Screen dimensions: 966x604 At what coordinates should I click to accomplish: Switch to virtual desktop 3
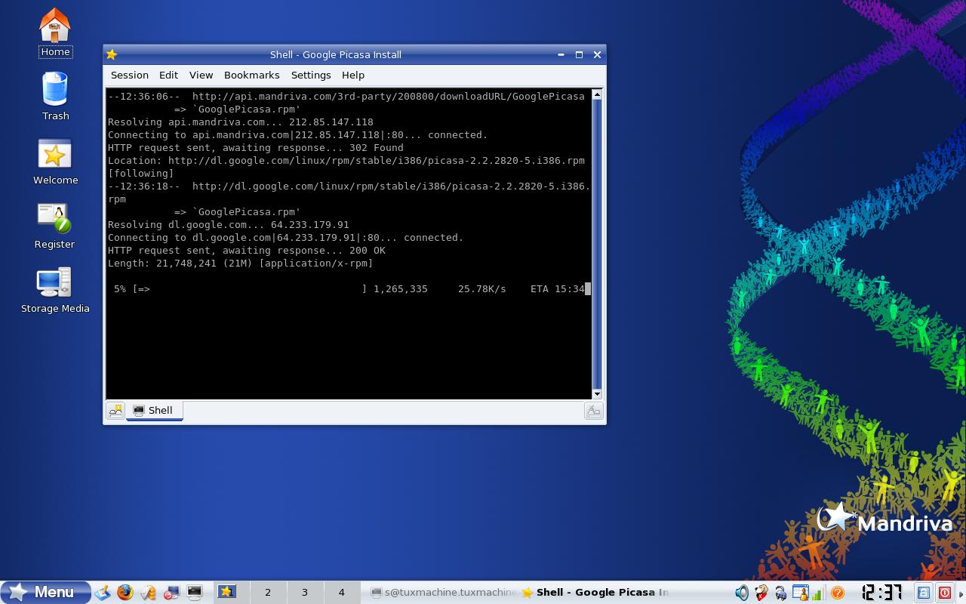pyautogui.click(x=305, y=592)
